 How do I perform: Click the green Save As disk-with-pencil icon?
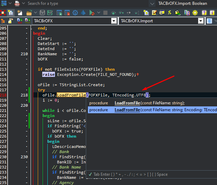(x=50, y=13)
